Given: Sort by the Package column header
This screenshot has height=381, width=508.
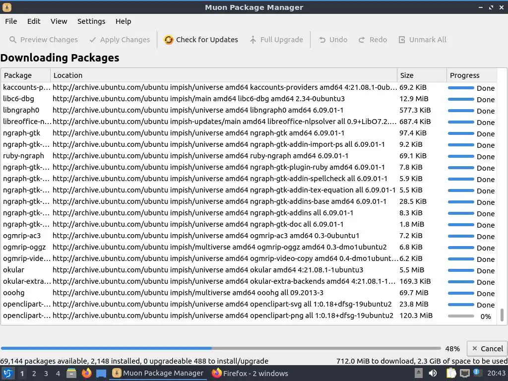Looking at the screenshot, I should [26, 75].
